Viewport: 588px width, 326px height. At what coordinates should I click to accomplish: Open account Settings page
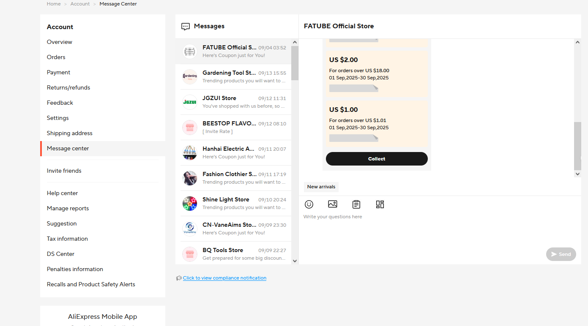tap(58, 118)
